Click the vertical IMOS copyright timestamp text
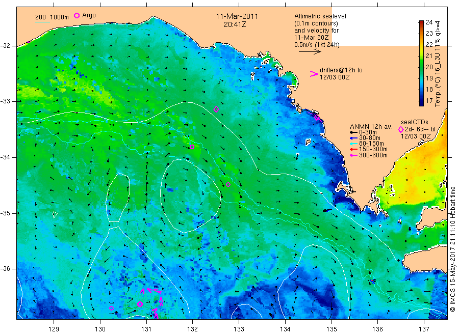This screenshot has height=336, width=459. coord(453,249)
